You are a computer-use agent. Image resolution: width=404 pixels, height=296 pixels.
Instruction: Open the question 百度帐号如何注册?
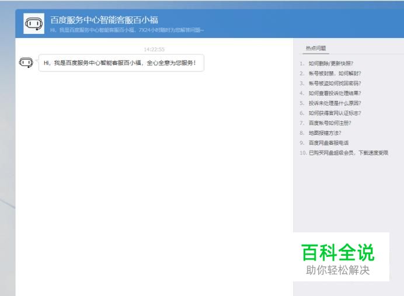pos(330,123)
